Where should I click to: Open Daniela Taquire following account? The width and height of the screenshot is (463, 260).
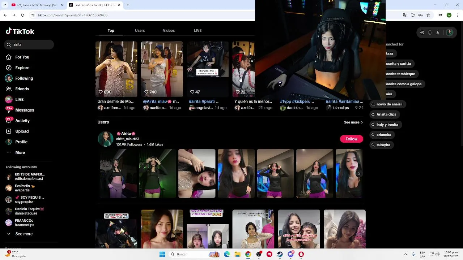click(25, 211)
